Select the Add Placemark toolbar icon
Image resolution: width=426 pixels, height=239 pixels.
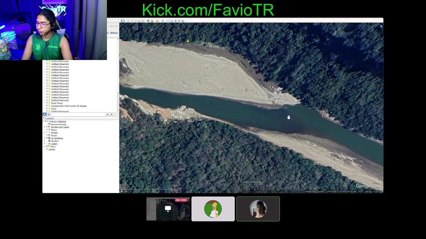pos(128,21)
